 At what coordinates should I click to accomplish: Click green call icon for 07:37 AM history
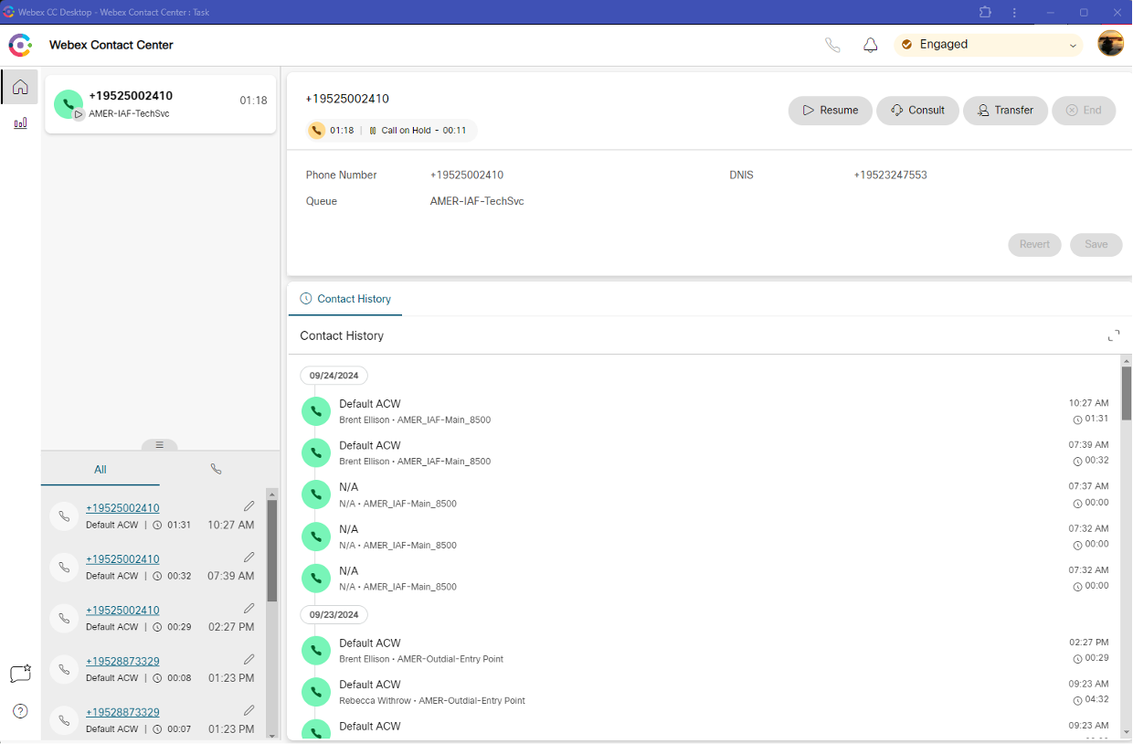coord(316,494)
